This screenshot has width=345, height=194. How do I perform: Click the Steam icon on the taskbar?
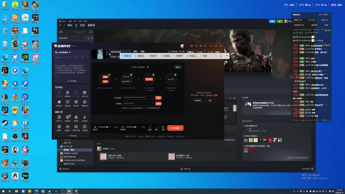point(49,191)
